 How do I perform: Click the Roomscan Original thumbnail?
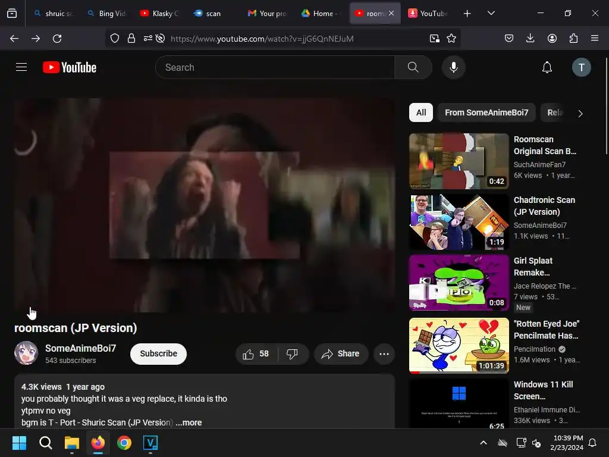point(459,161)
